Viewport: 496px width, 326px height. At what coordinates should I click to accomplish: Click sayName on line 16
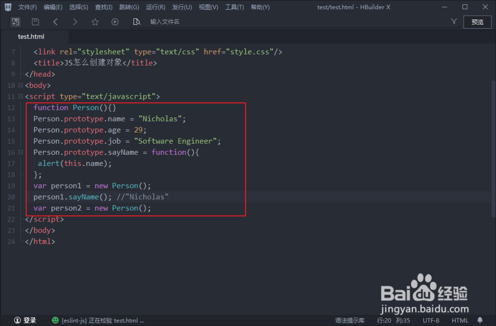(x=123, y=152)
